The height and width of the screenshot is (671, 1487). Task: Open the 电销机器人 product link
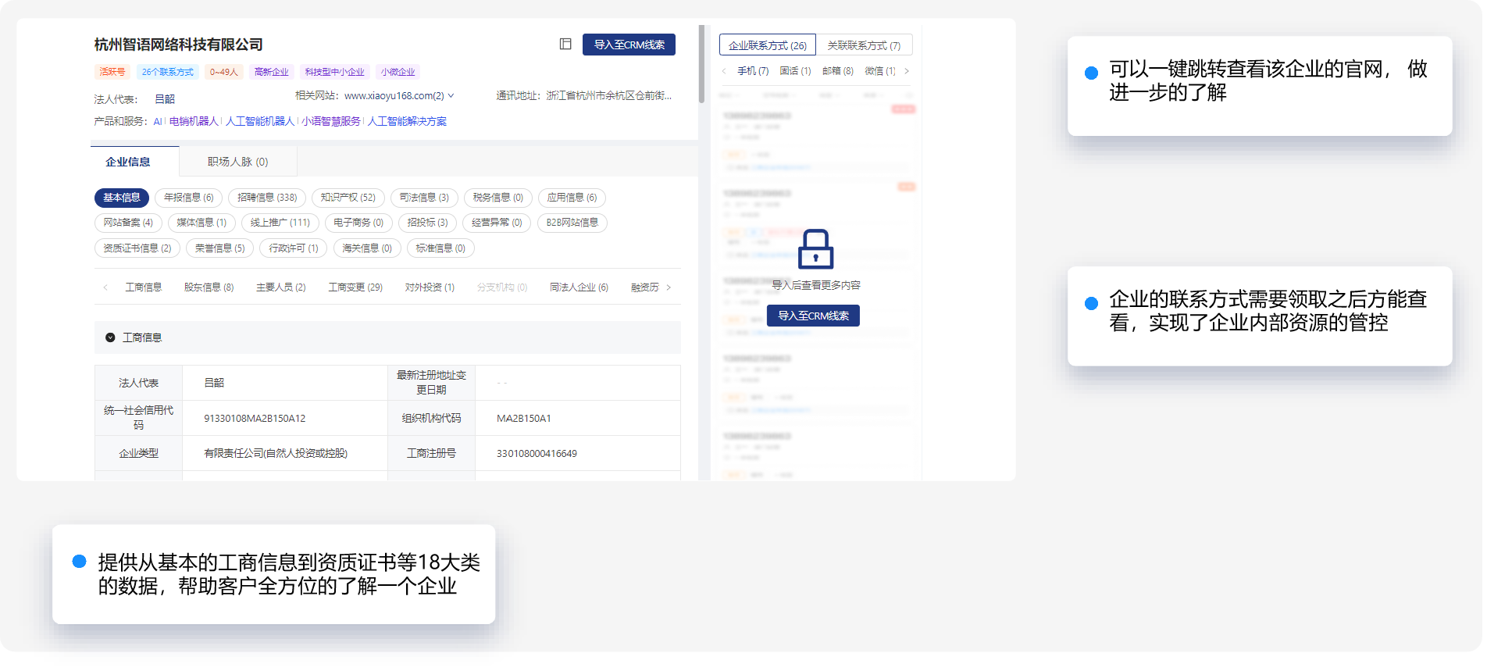[194, 121]
